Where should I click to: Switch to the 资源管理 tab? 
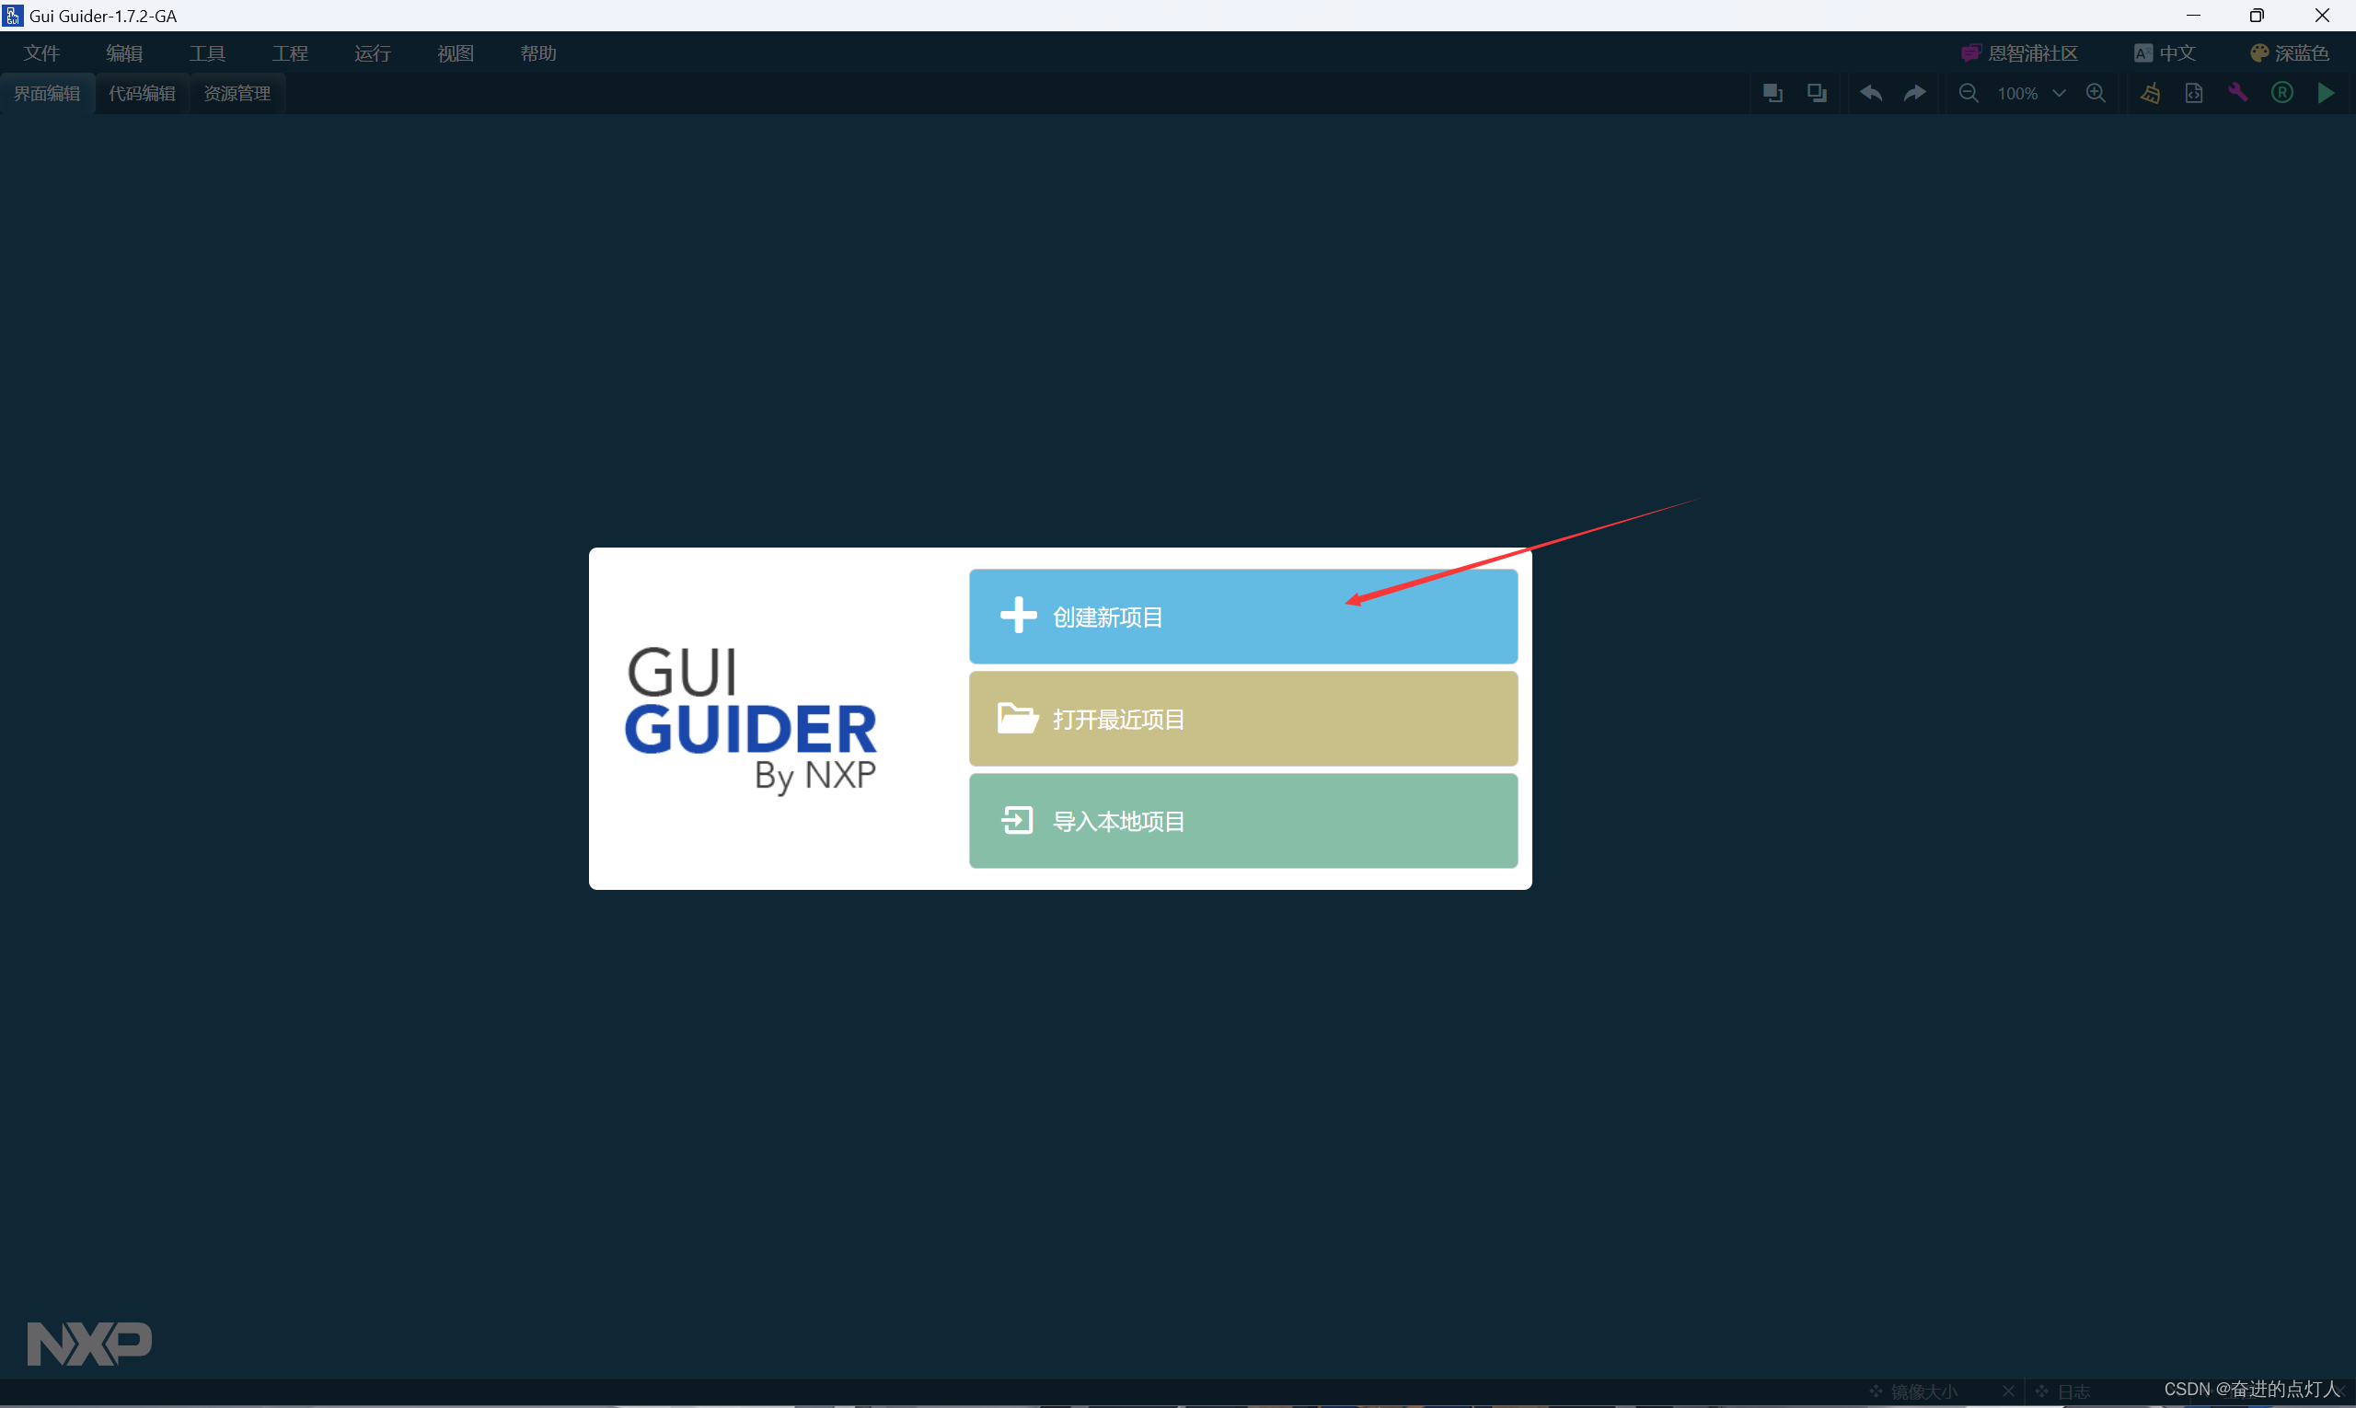coord(237,93)
